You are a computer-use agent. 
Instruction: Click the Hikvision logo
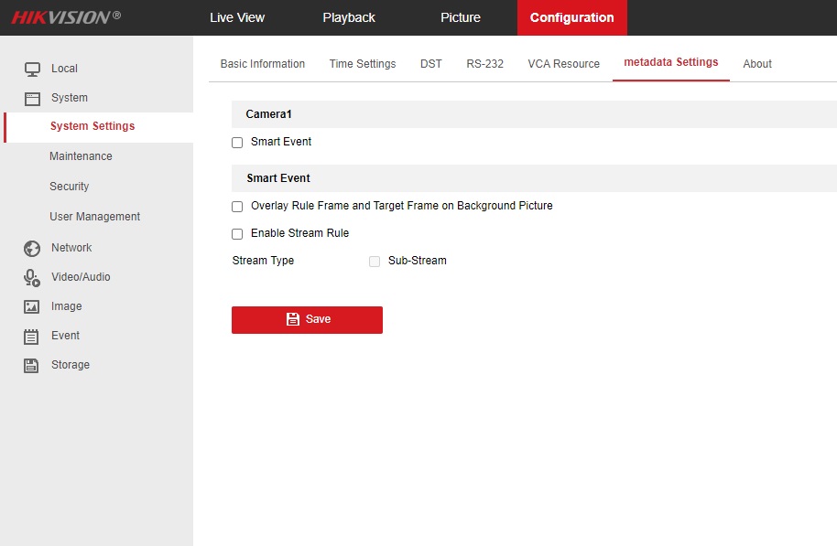pyautogui.click(x=66, y=17)
